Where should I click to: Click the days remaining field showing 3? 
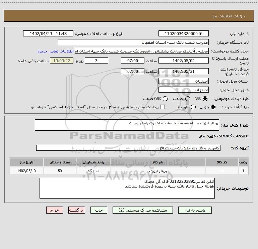click(96, 60)
